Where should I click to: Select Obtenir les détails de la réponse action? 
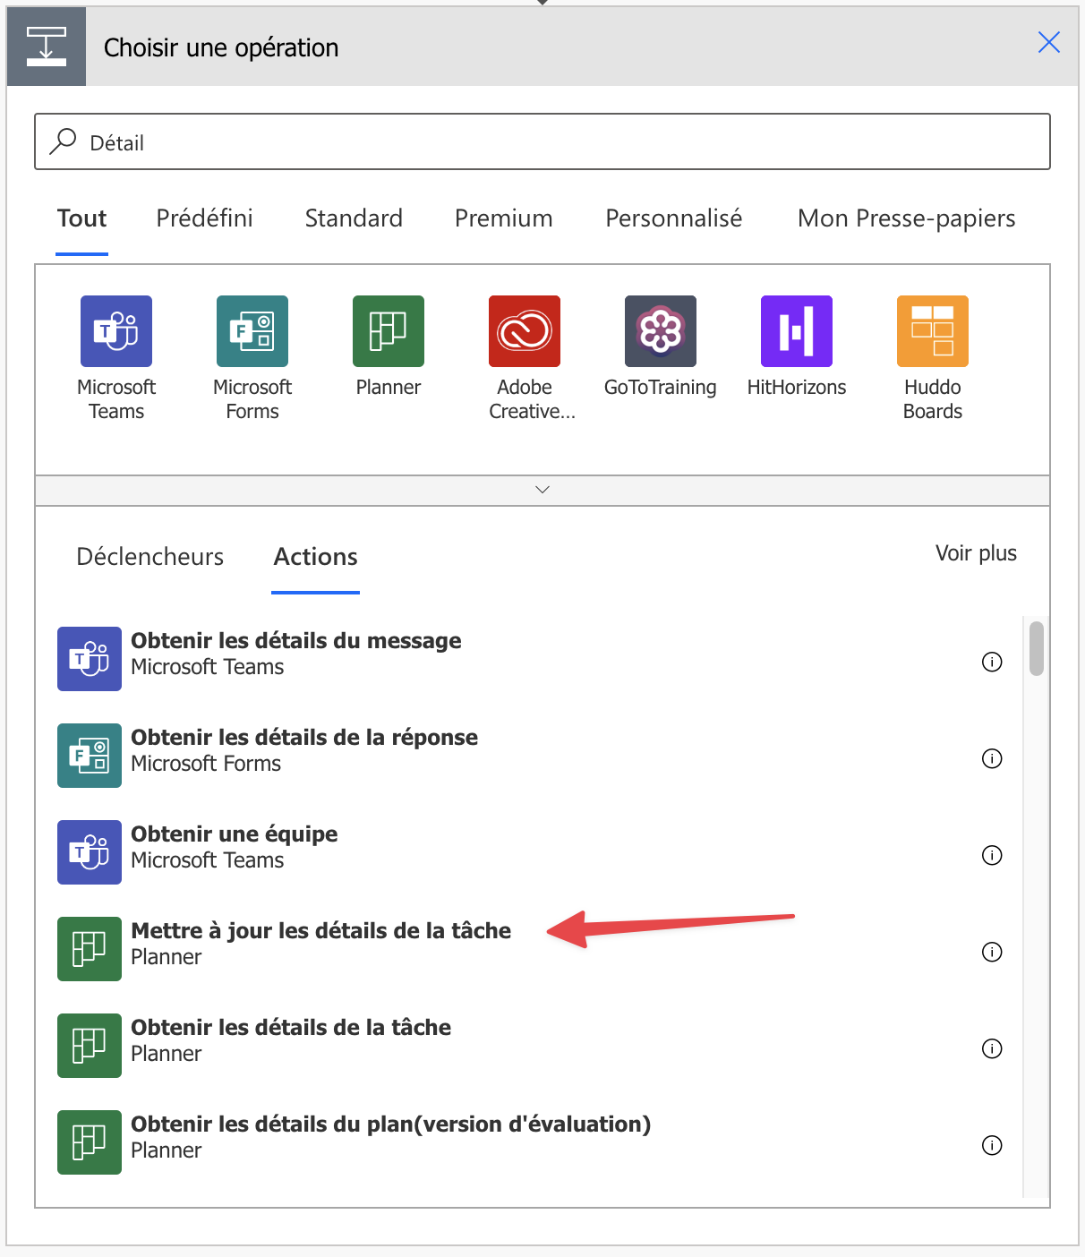point(304,739)
